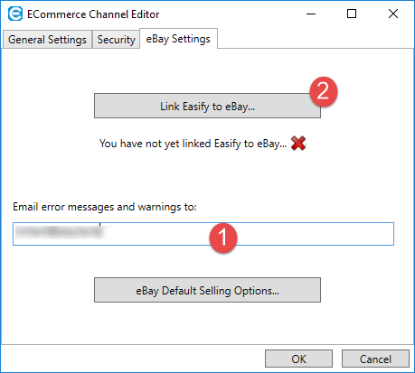The image size is (415, 373).
Task: Click the red X not-linked status icon
Action: [x=298, y=144]
